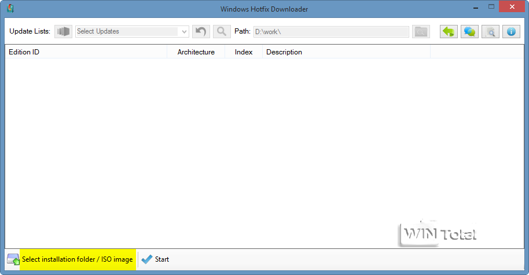Minimize the Windows Hotfix Downloader window

click(476, 7)
